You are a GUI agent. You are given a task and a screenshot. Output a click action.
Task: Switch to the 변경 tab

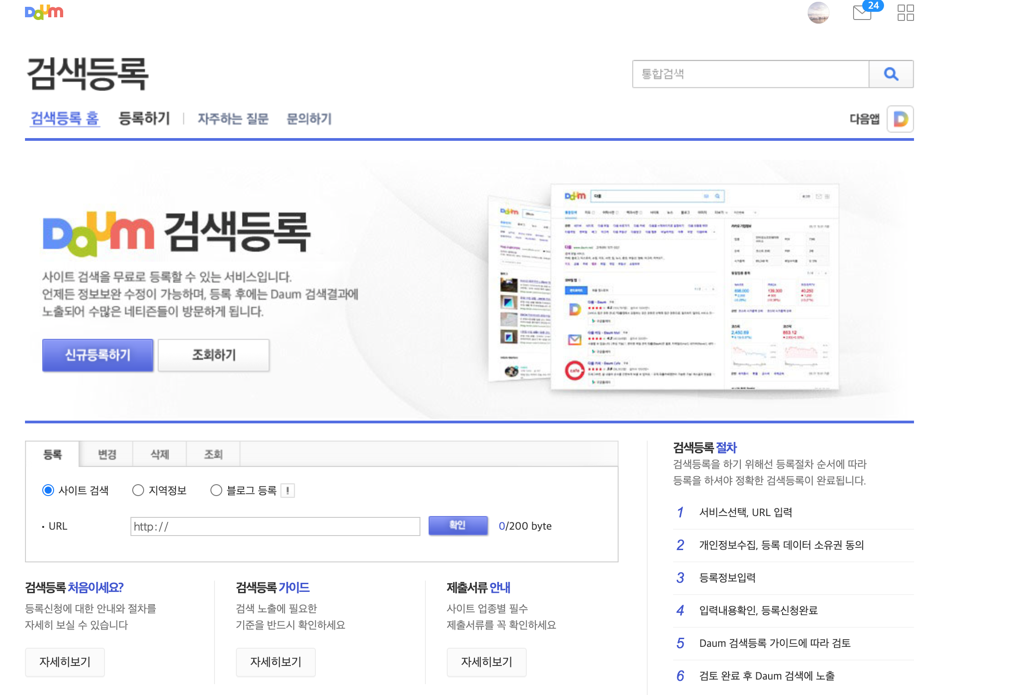pyautogui.click(x=107, y=454)
